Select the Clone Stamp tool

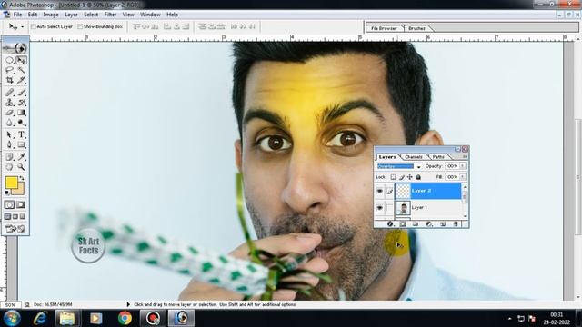click(10, 103)
